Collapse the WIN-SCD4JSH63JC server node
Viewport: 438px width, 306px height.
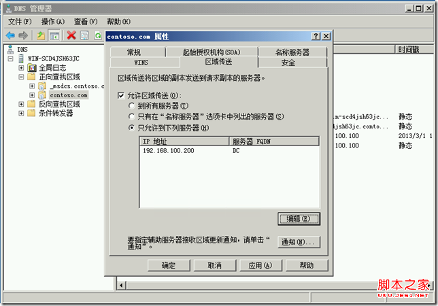pyautogui.click(x=11, y=58)
